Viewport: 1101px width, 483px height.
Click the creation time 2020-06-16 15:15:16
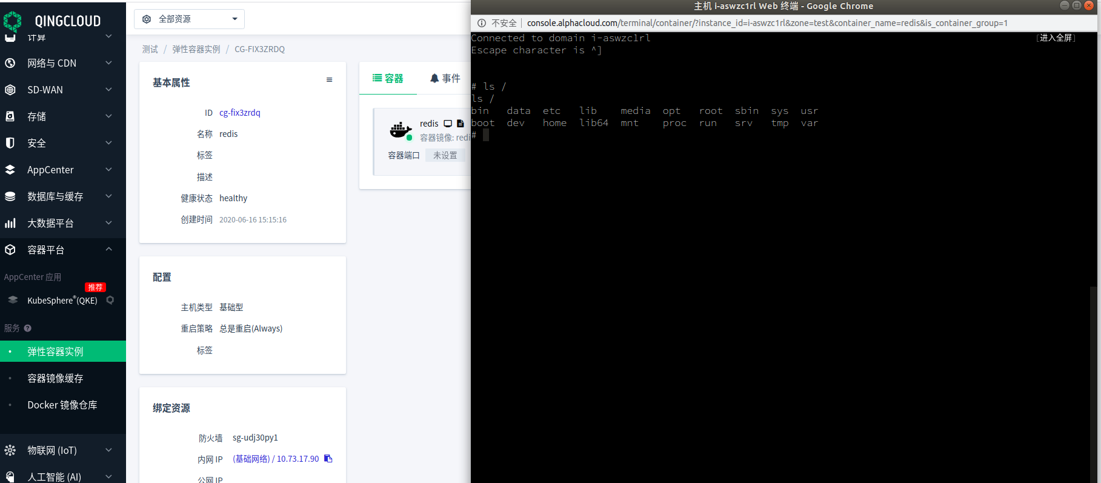point(253,220)
